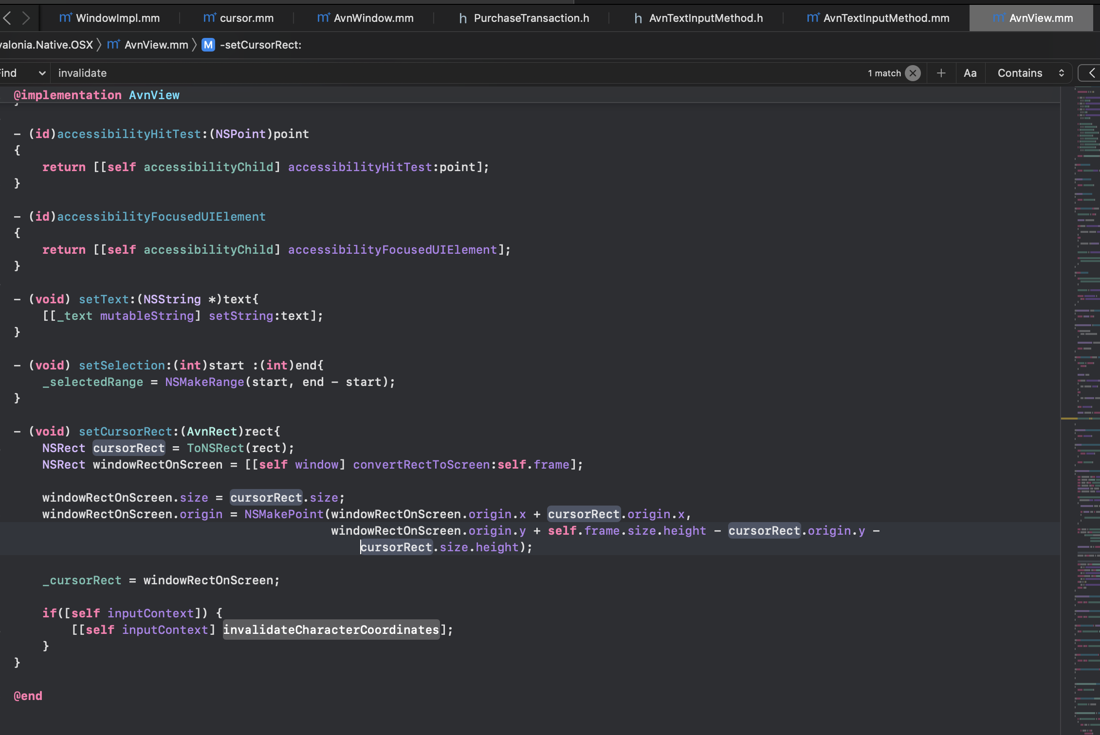The width and height of the screenshot is (1100, 735).
Task: Click the back navigation arrow
Action: click(7, 18)
